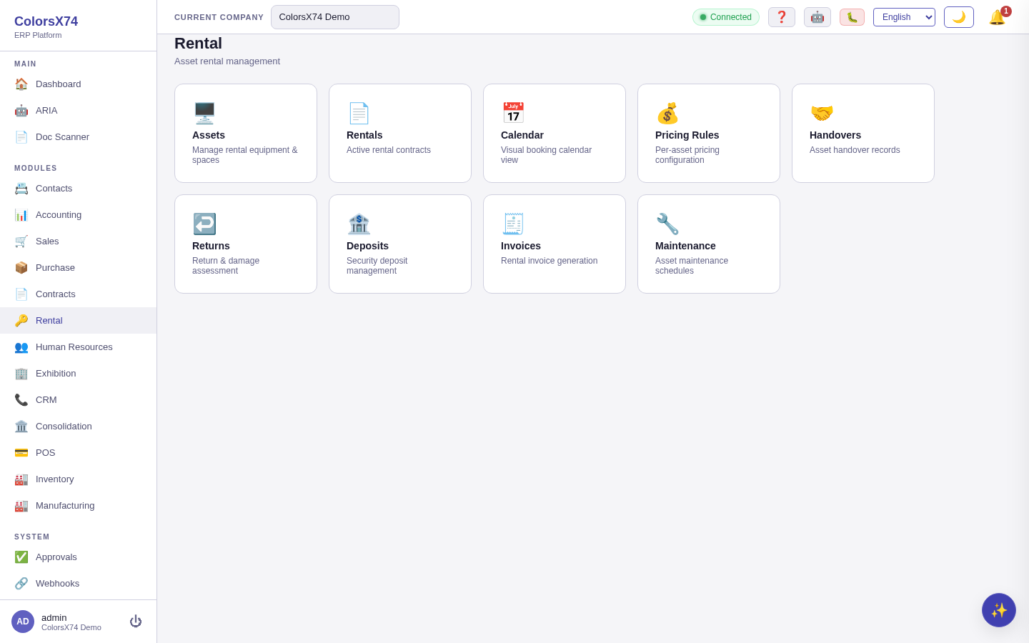Viewport: 1029px width, 643px height.
Task: Open Webhooks under System
Action: (x=79, y=583)
